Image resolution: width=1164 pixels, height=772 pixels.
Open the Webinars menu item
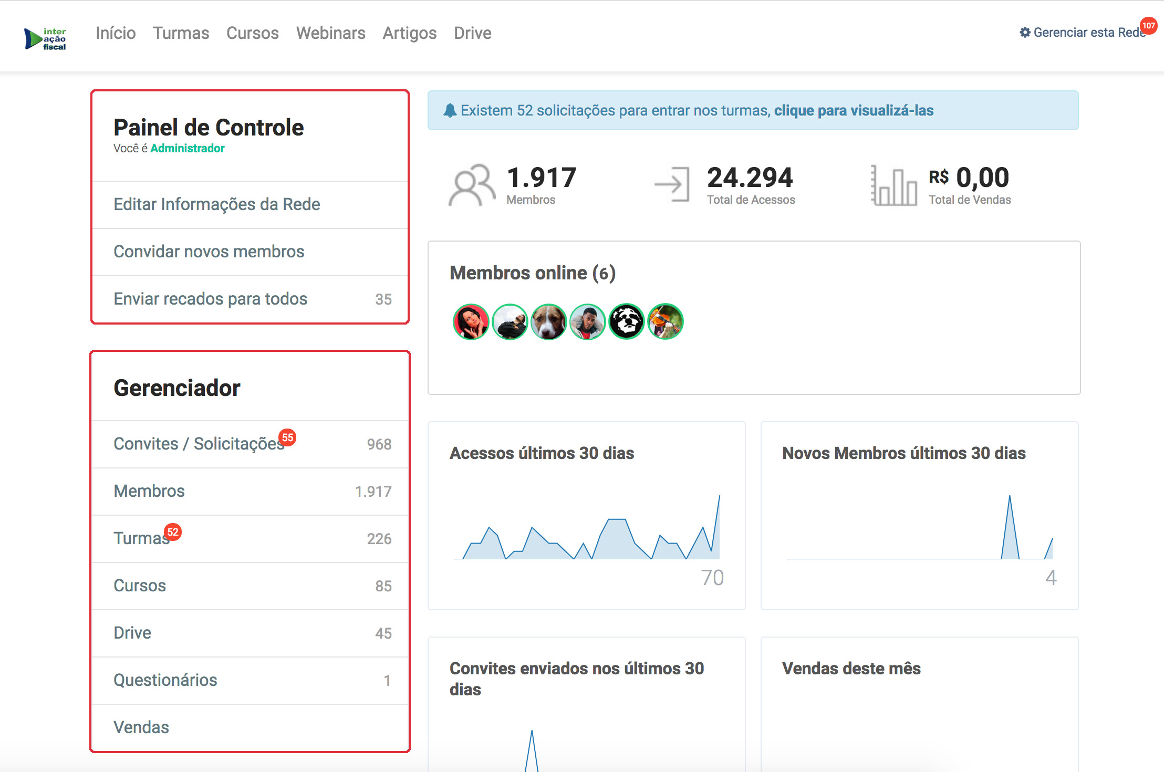click(x=330, y=33)
